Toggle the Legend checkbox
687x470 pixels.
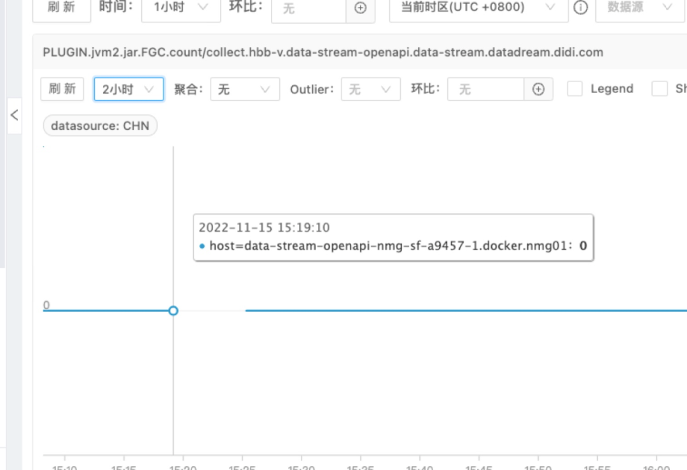[x=574, y=89]
